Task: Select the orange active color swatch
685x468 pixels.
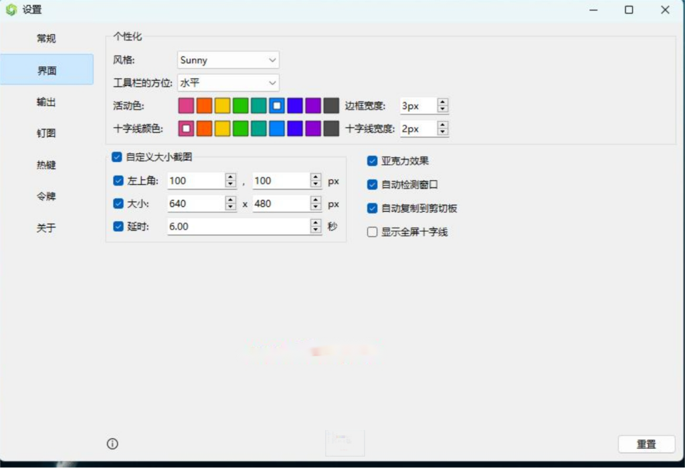Action: click(x=204, y=106)
